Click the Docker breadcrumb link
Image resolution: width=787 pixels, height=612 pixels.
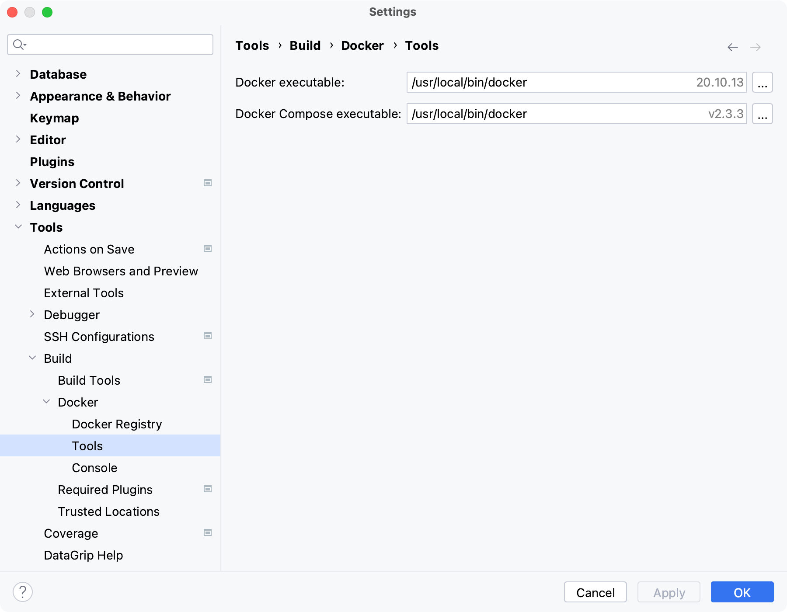click(362, 45)
